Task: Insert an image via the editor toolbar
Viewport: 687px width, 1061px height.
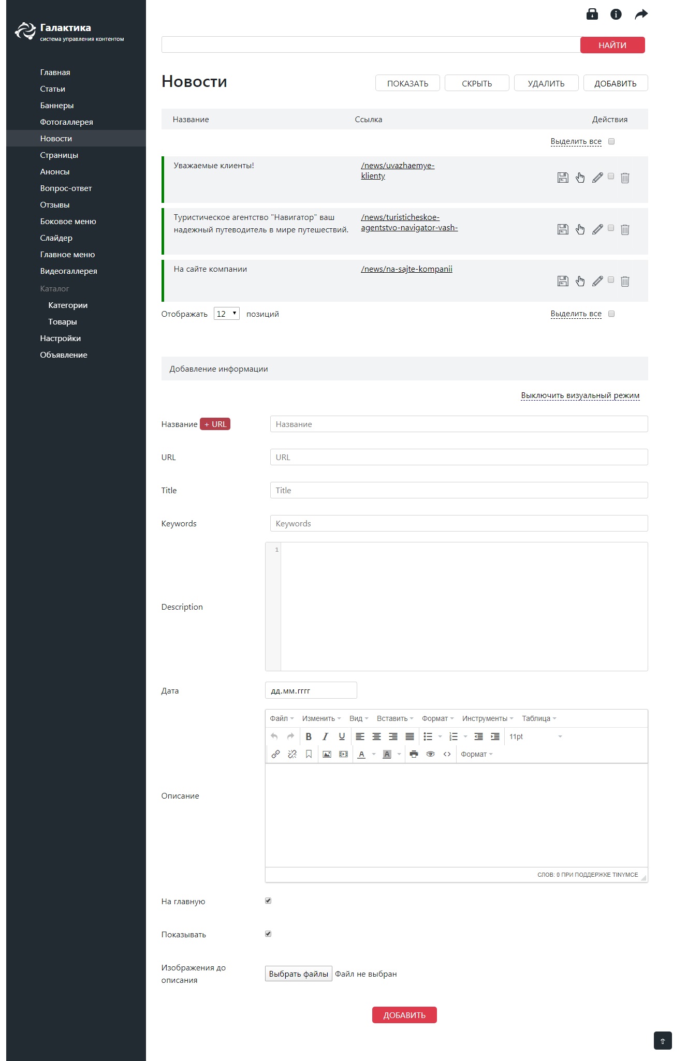Action: coord(327,754)
